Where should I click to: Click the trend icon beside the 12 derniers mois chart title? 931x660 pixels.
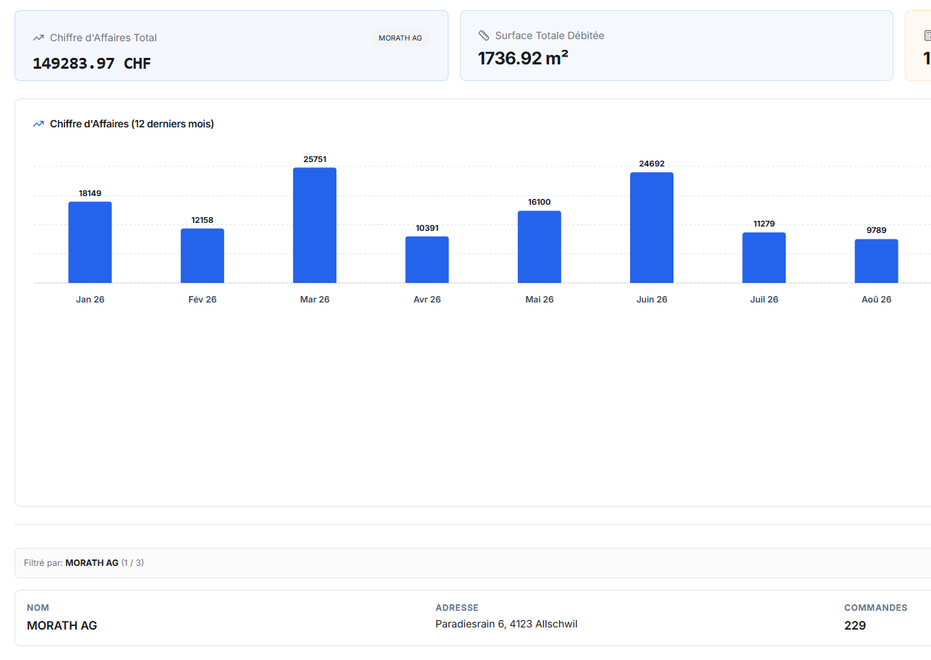(x=38, y=124)
